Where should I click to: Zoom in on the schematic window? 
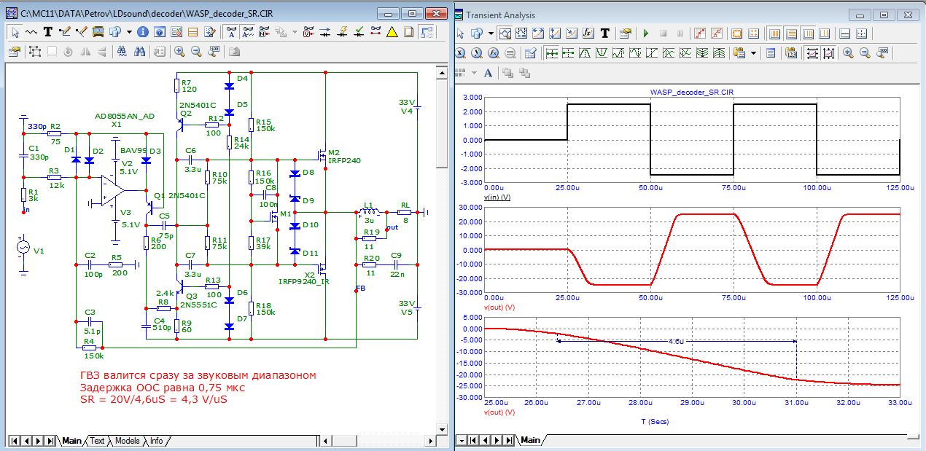[x=179, y=52]
